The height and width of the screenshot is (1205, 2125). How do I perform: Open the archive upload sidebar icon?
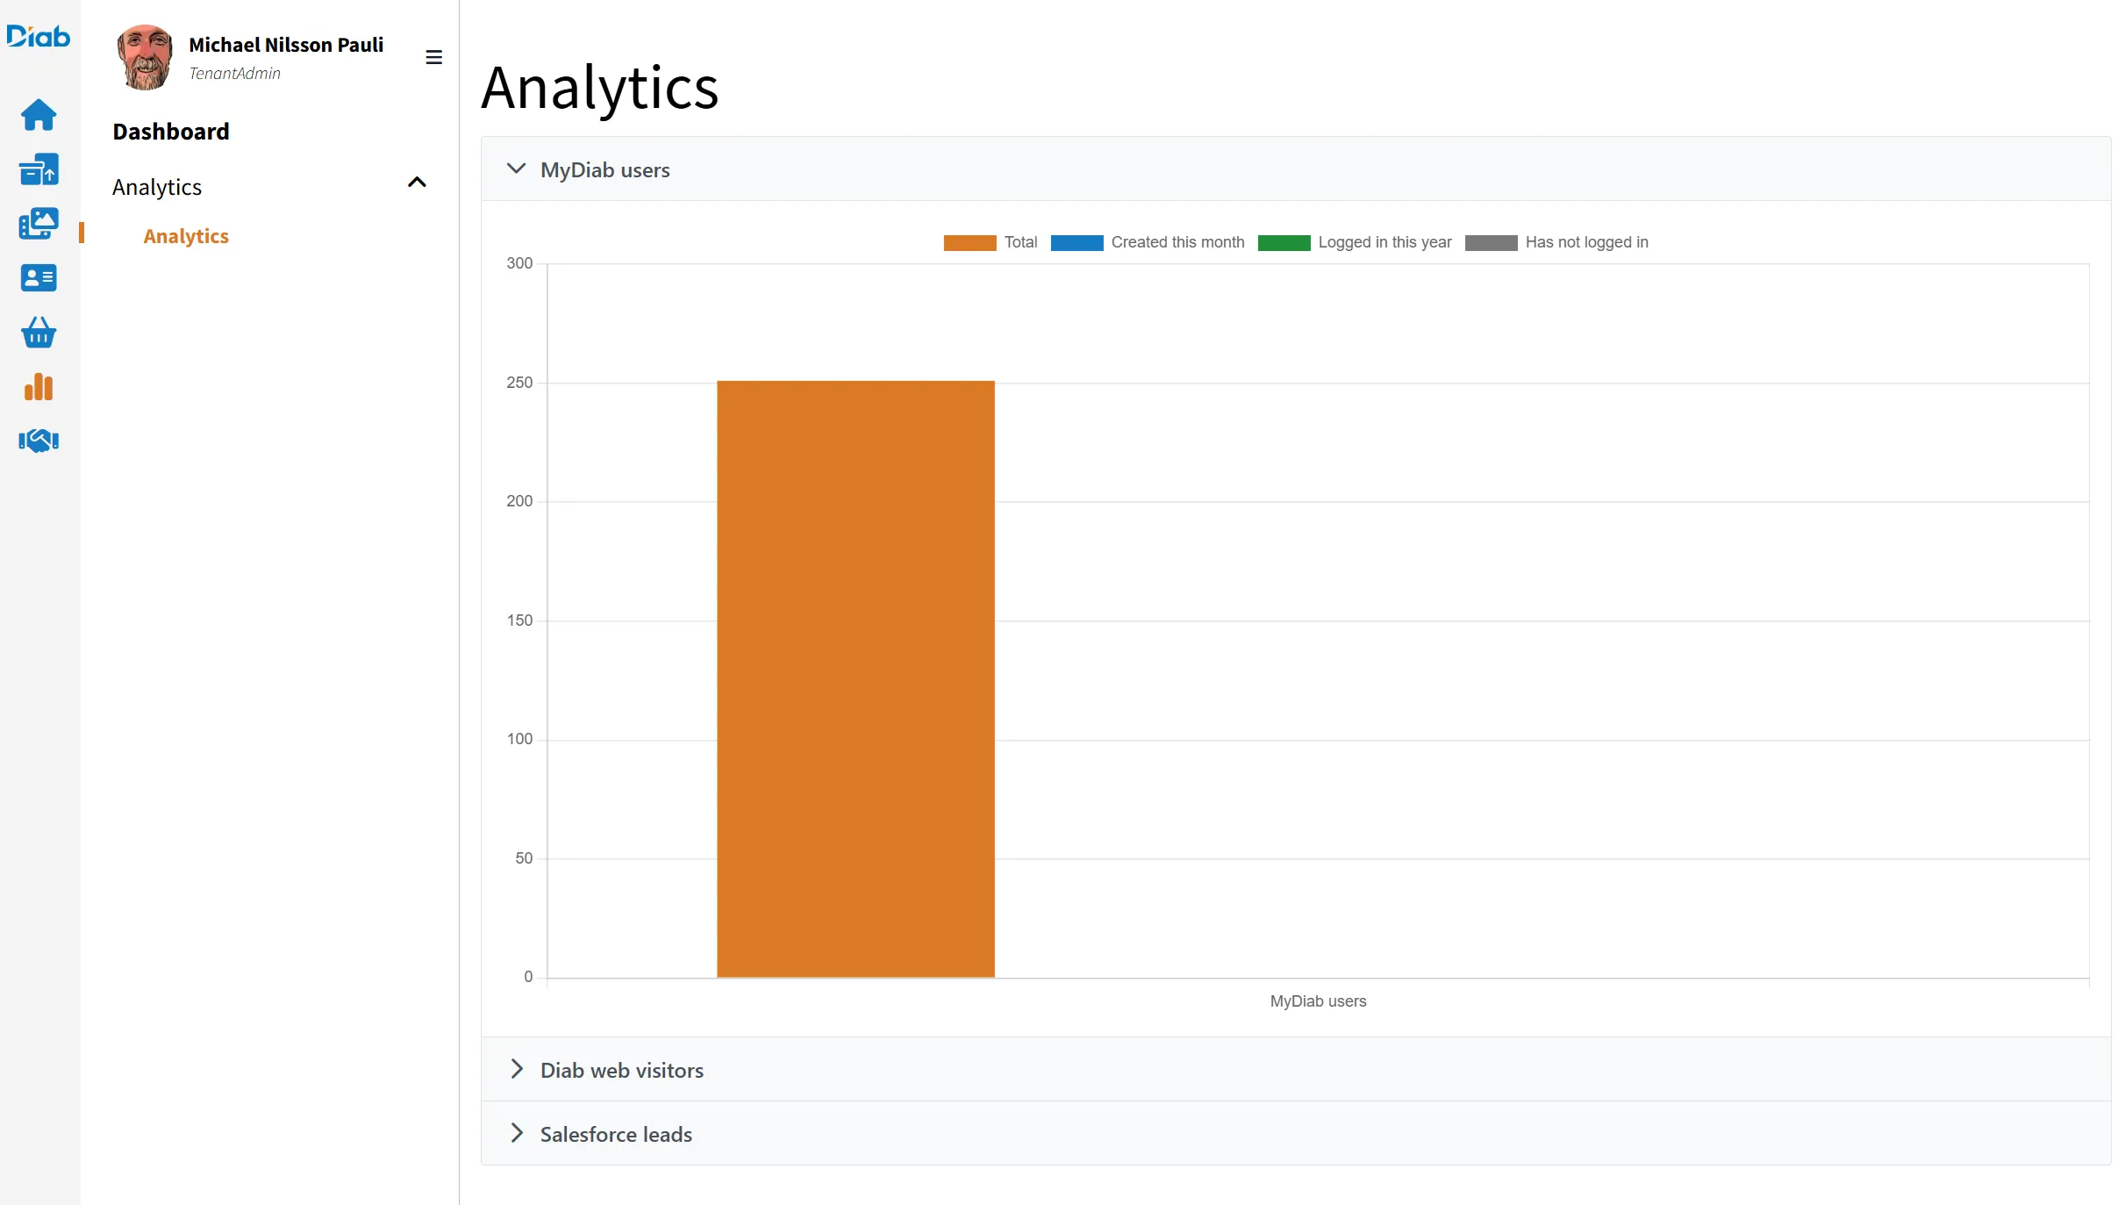[x=39, y=169]
